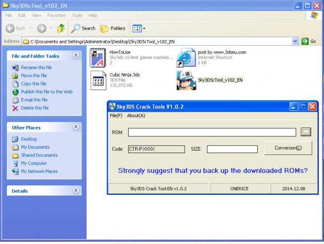Open the Back button history dropdown
The image size is (324, 244).
point(30,28)
